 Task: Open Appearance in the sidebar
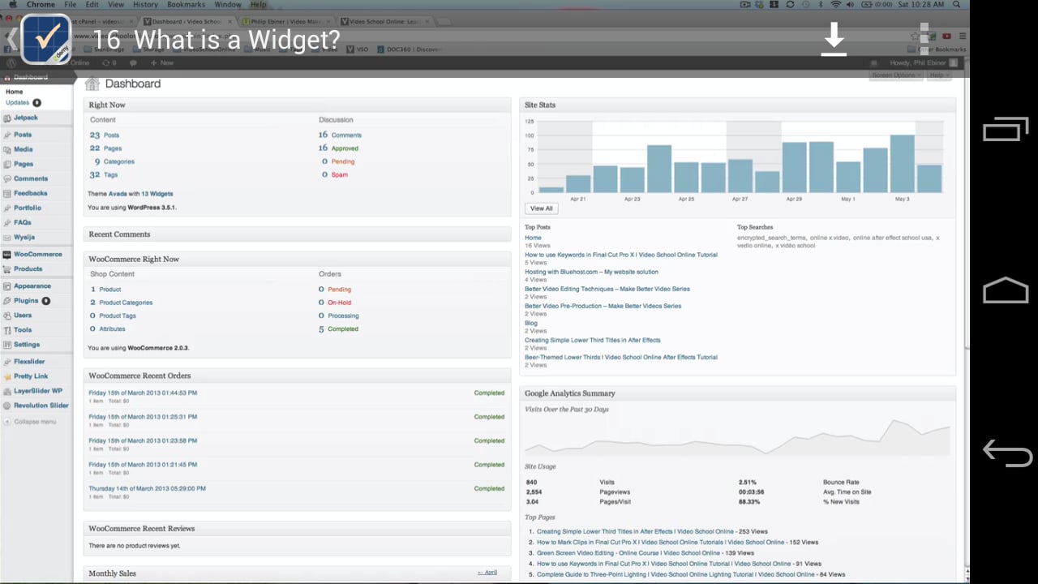(32, 286)
